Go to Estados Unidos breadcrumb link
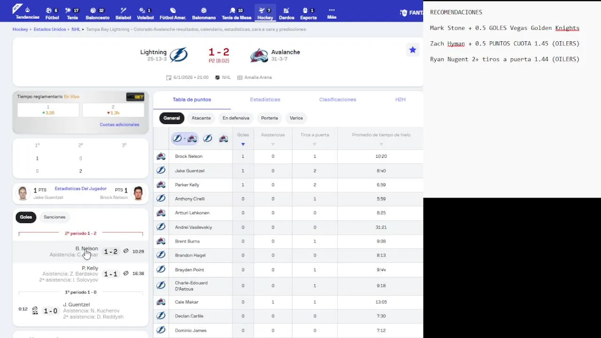Screen dimensions: 601x338 [x=50, y=29]
